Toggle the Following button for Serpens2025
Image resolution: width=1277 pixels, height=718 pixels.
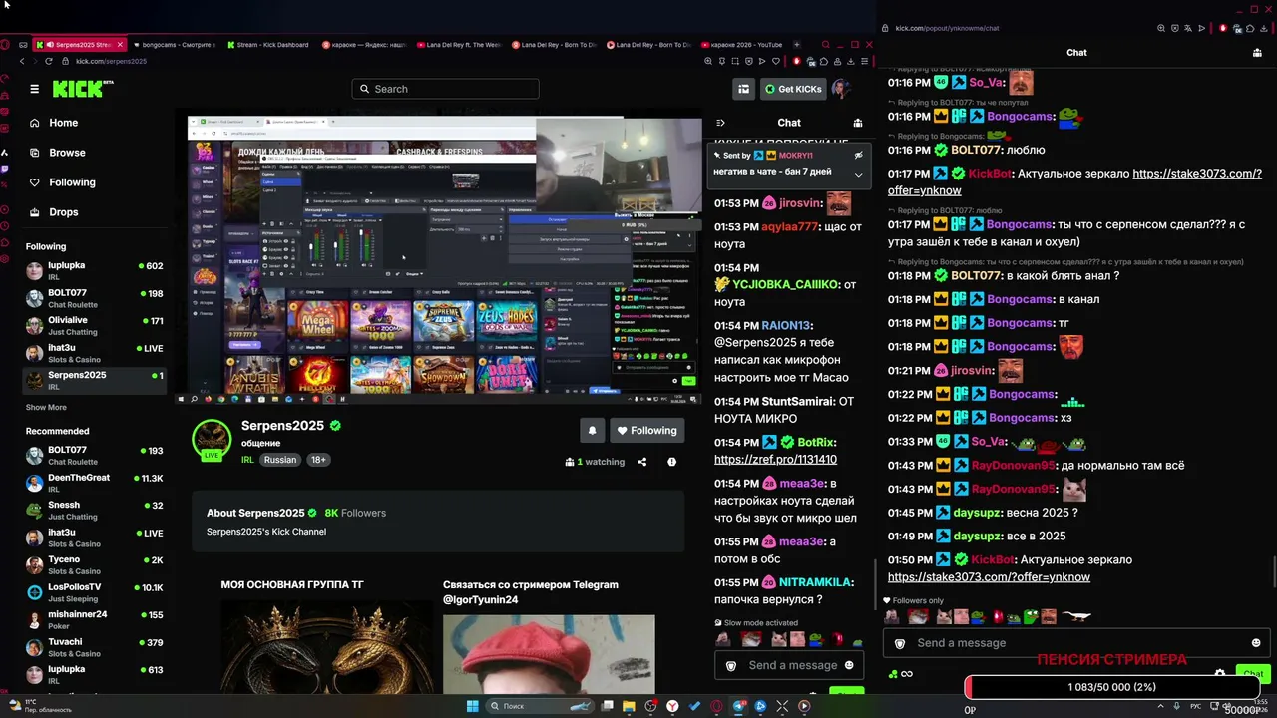pos(646,431)
